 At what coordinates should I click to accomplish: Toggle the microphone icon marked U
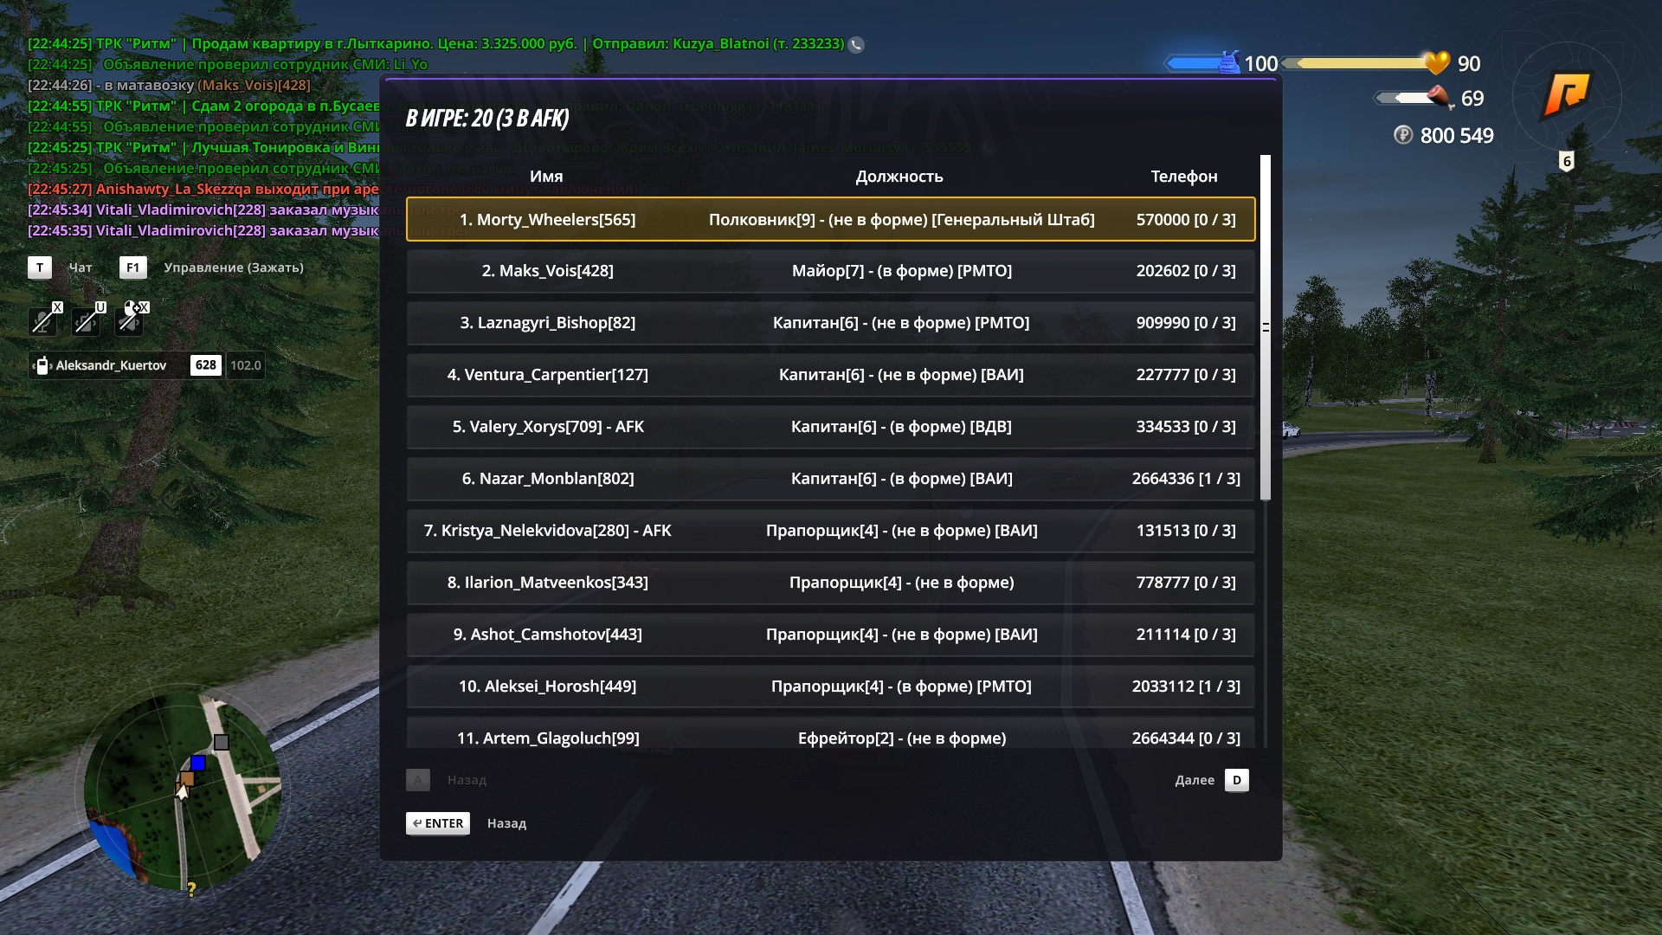tap(86, 320)
